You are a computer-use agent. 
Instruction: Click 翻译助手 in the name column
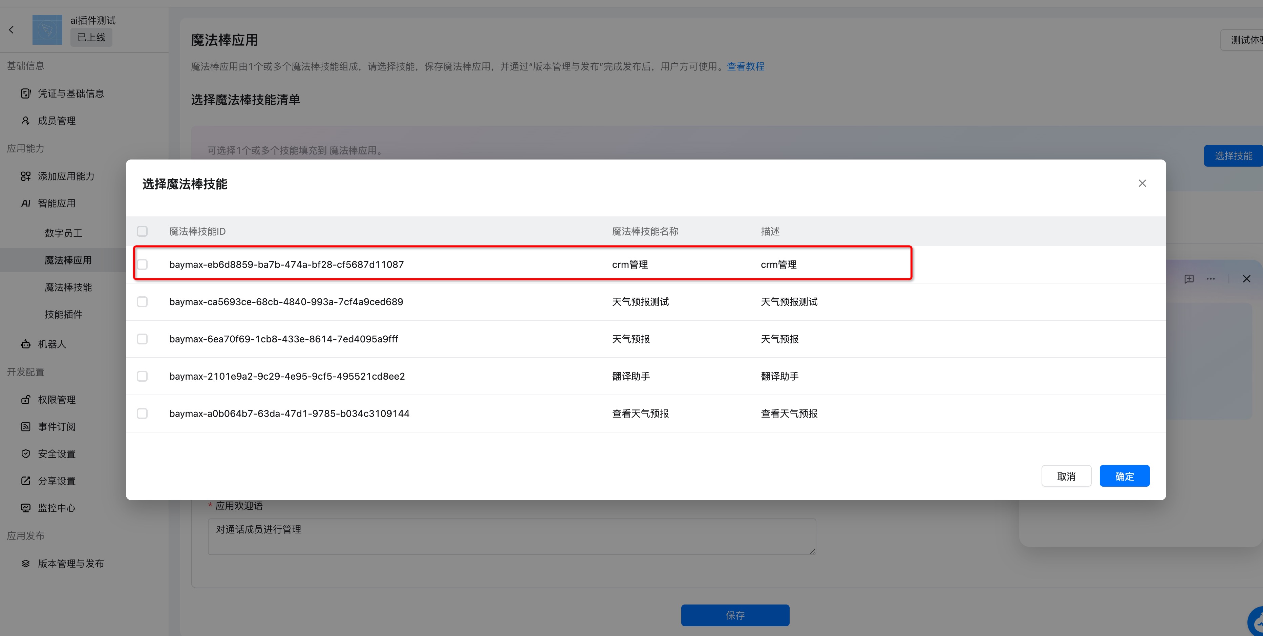631,376
